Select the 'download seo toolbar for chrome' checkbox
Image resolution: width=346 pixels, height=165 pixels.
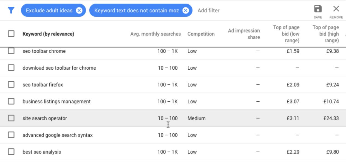(11, 68)
